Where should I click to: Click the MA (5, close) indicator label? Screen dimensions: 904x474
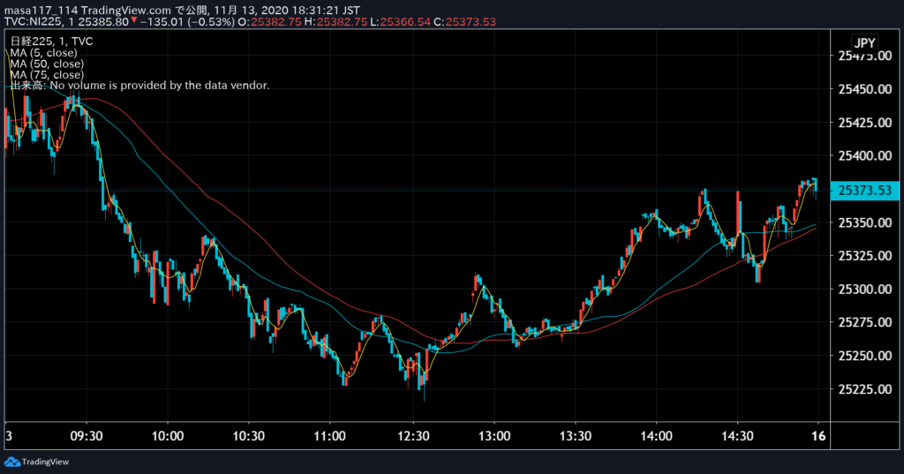(43, 52)
